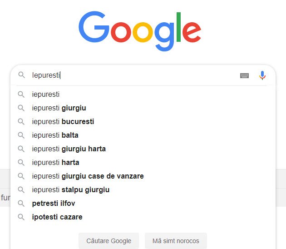Viewport: 286px width, 249px height.
Task: Select 'iepuresti giurgiu harta' suggestion
Action: pyautogui.click(x=69, y=149)
